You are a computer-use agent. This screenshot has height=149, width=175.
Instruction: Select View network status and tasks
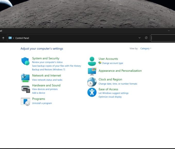coord(47,80)
